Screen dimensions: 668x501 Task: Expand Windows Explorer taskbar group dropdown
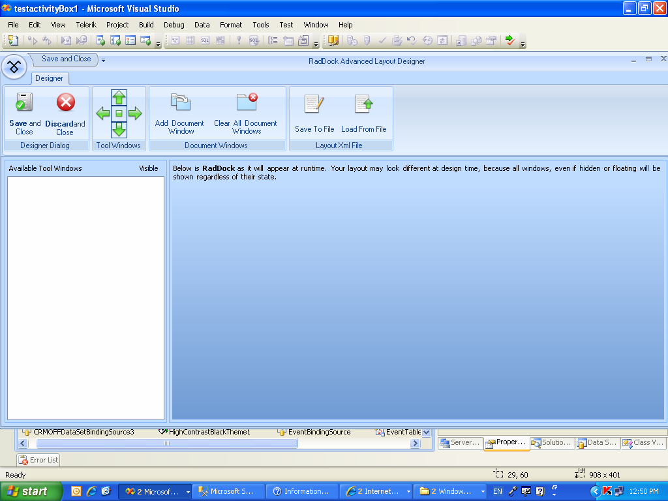(483, 492)
